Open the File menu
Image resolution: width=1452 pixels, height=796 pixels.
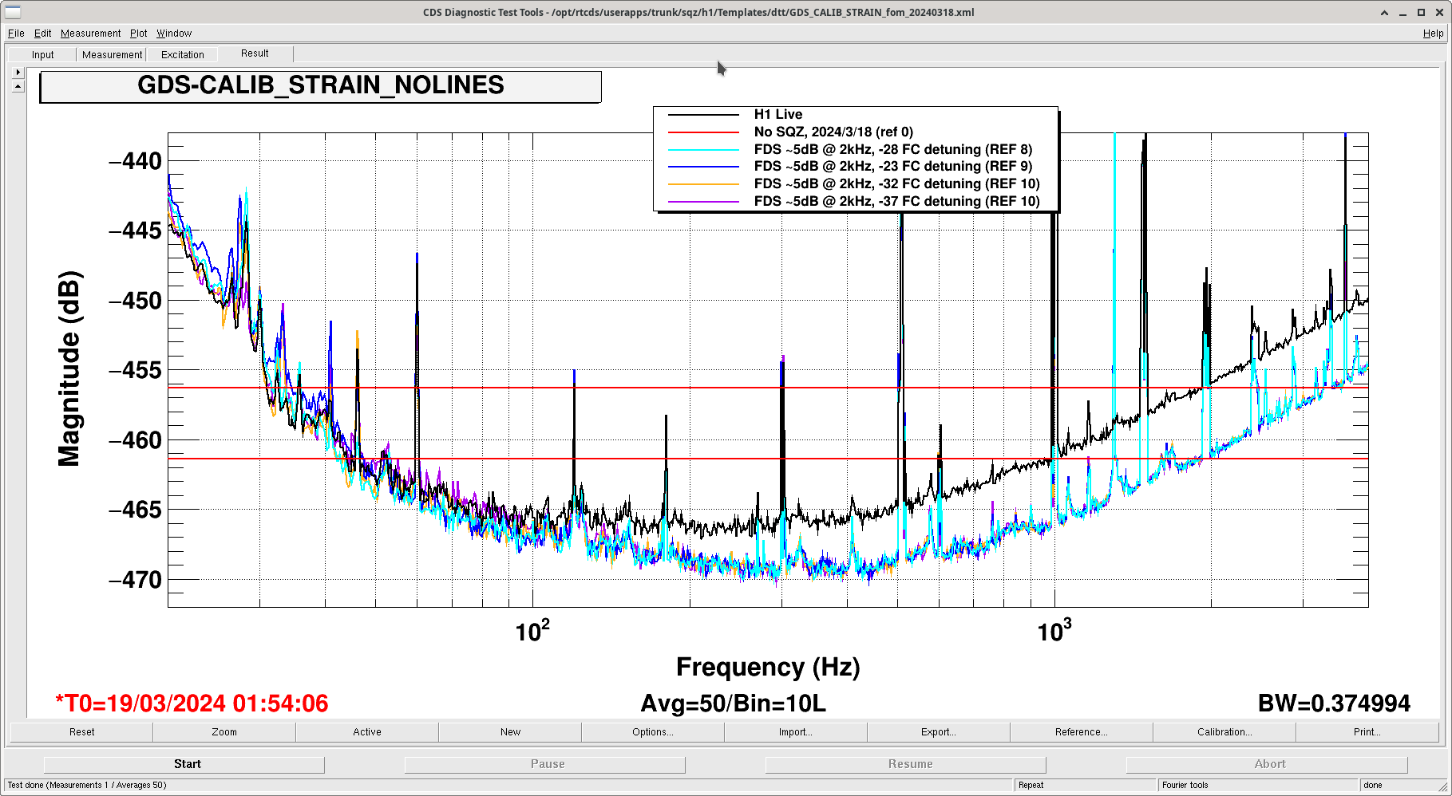pos(16,33)
